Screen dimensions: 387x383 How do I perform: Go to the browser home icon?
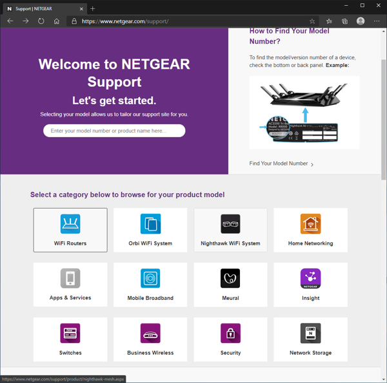point(57,21)
